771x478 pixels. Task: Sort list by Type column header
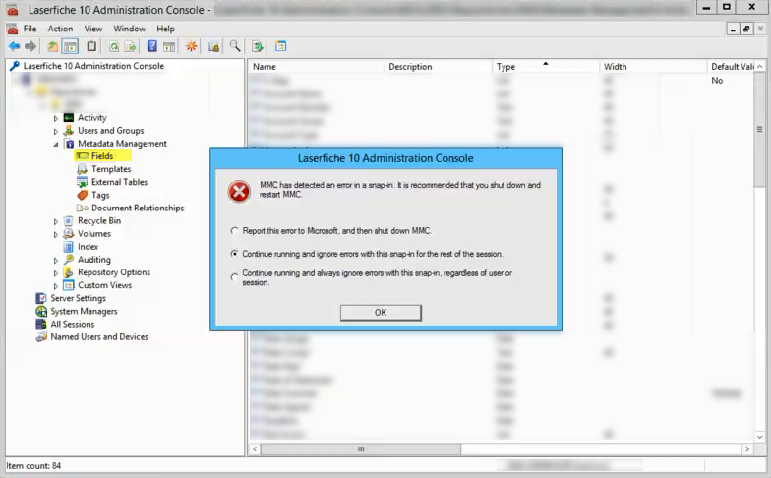(x=545, y=67)
